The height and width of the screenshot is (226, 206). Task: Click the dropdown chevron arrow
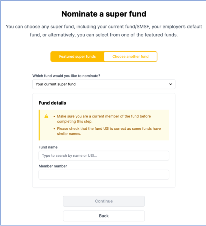pos(170,84)
